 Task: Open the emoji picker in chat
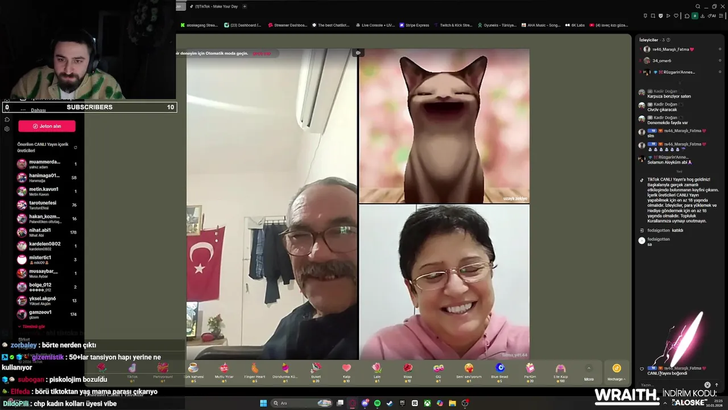point(708,385)
